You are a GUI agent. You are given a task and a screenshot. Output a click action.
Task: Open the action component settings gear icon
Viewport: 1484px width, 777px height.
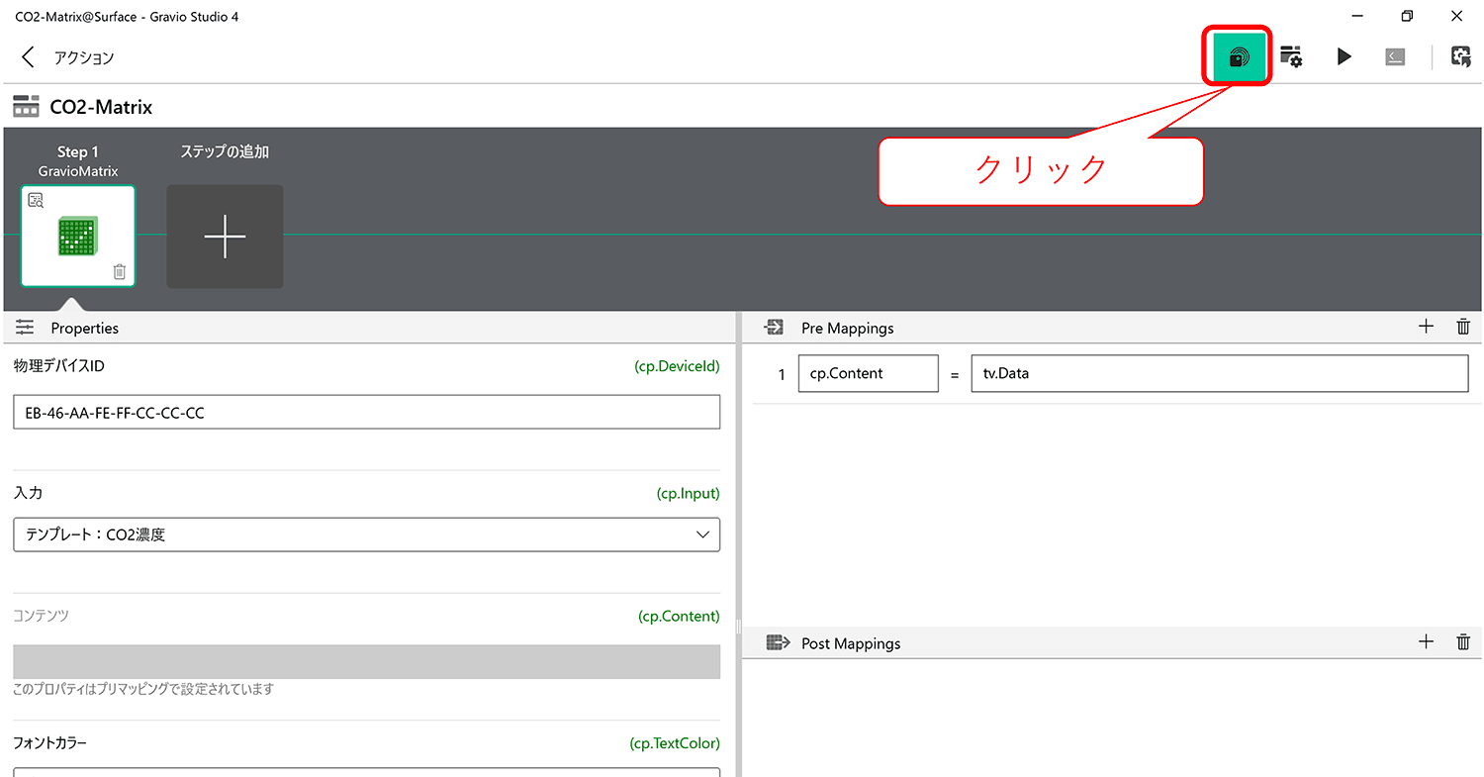(1291, 56)
